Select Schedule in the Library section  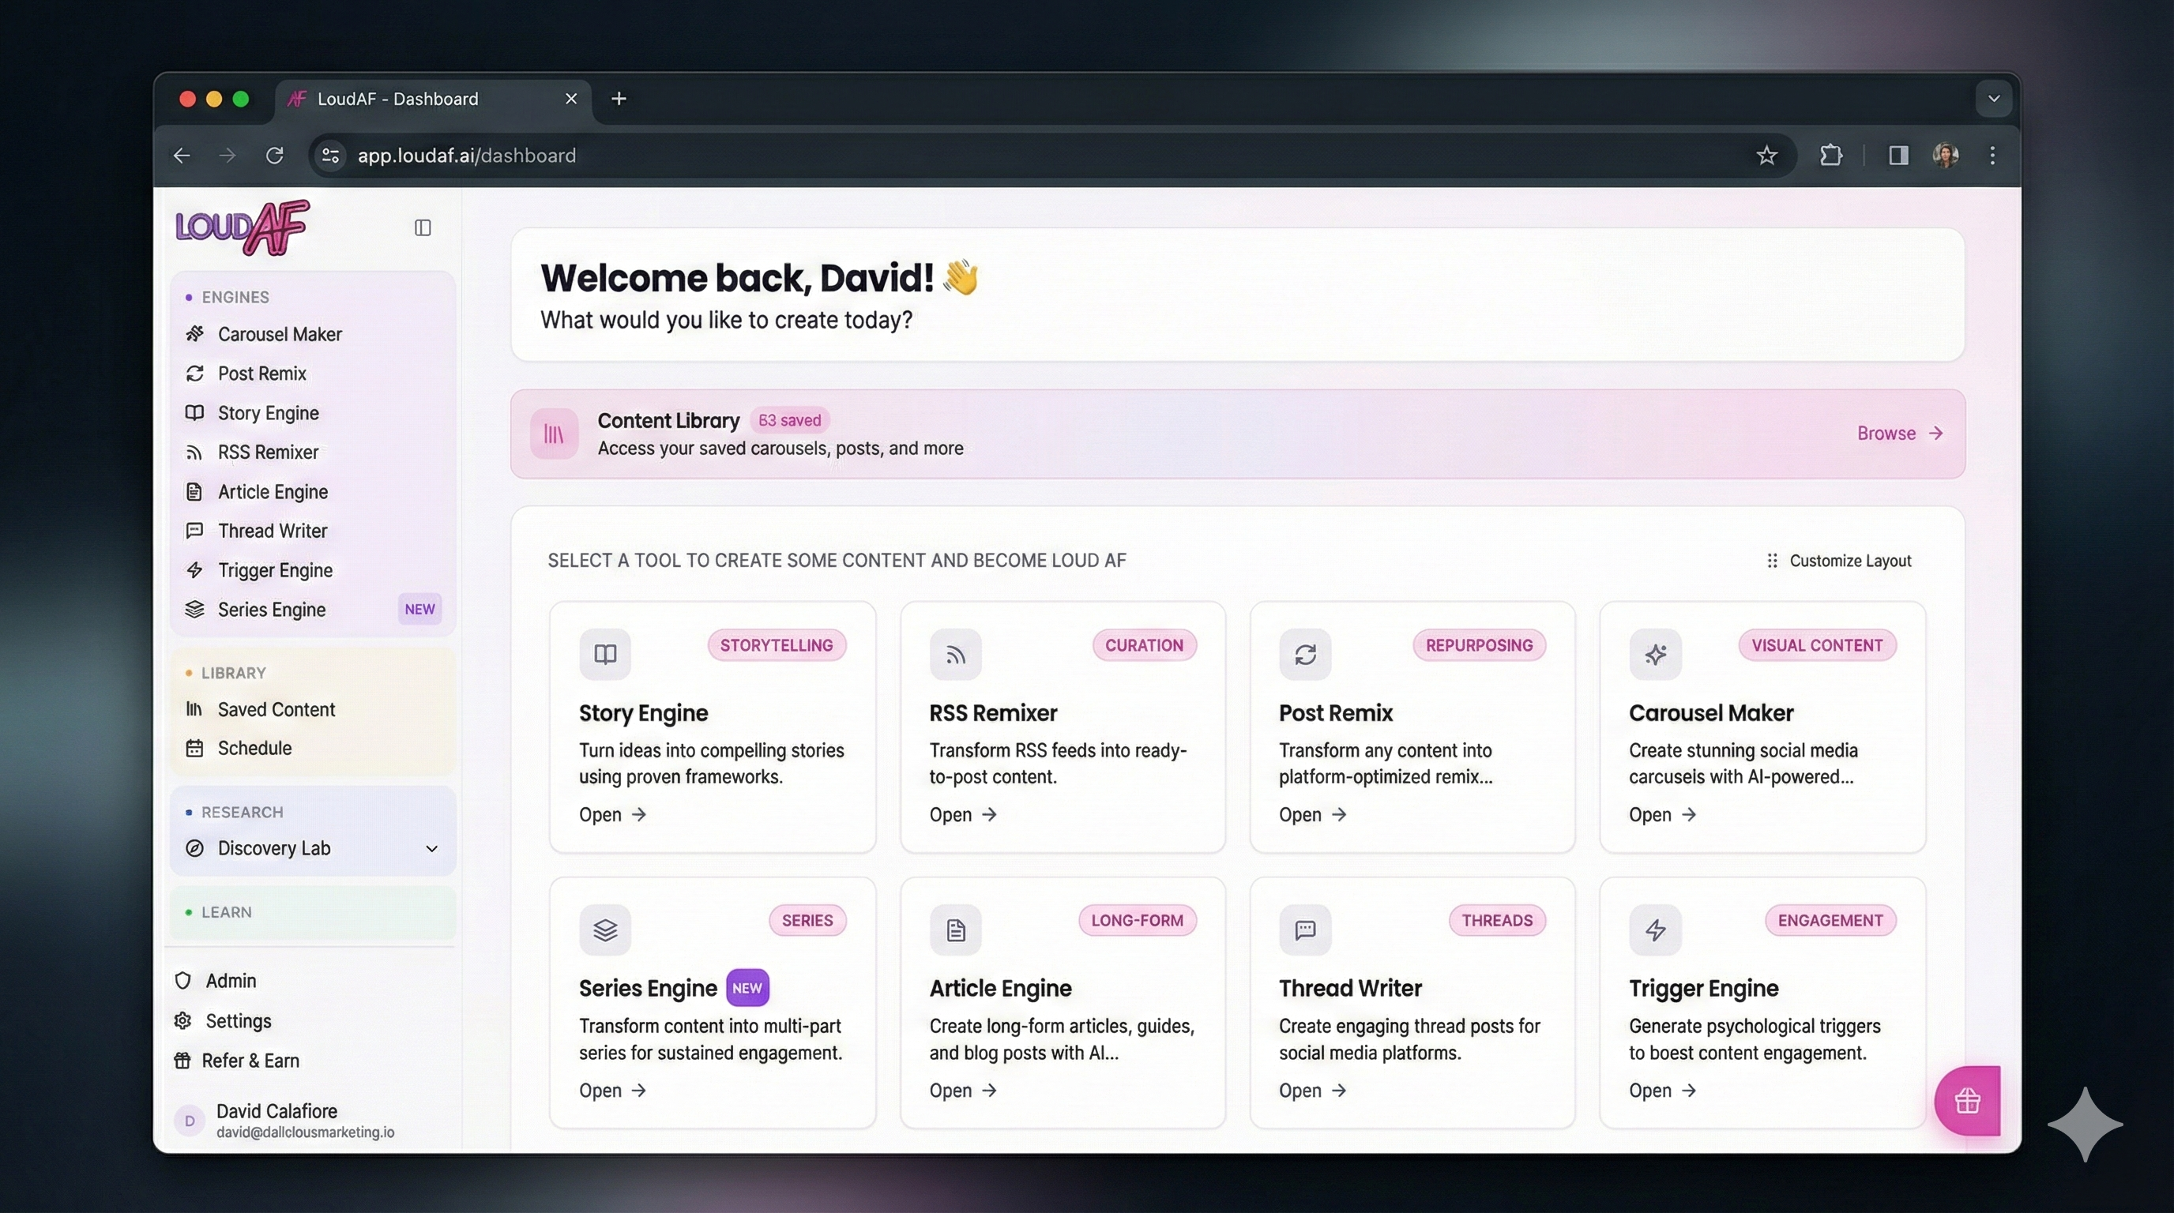(x=254, y=748)
